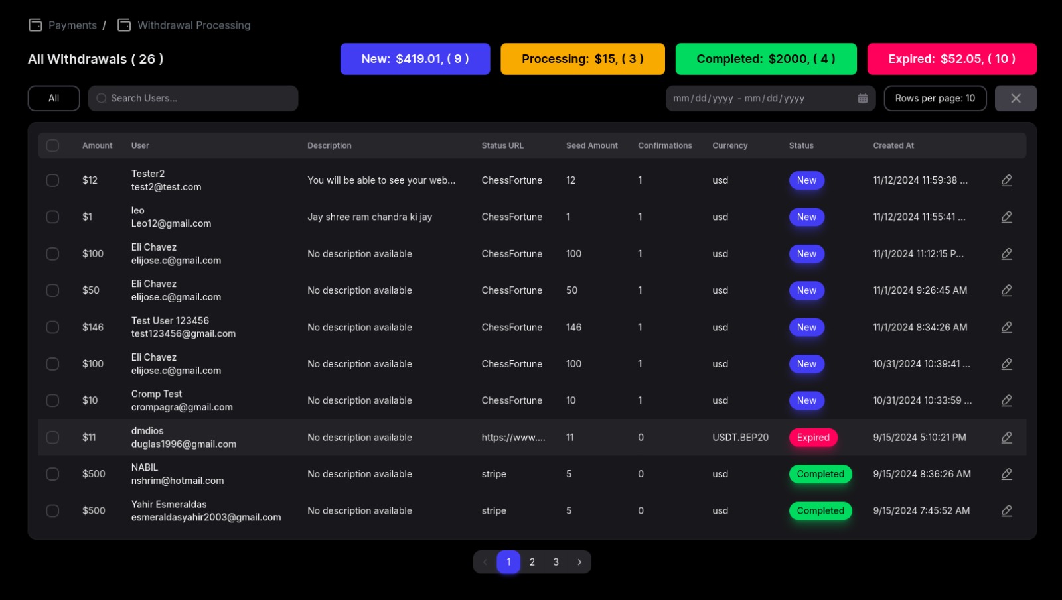This screenshot has height=600, width=1062.
Task: Click the Payments breadcrumb icon
Action: point(35,25)
